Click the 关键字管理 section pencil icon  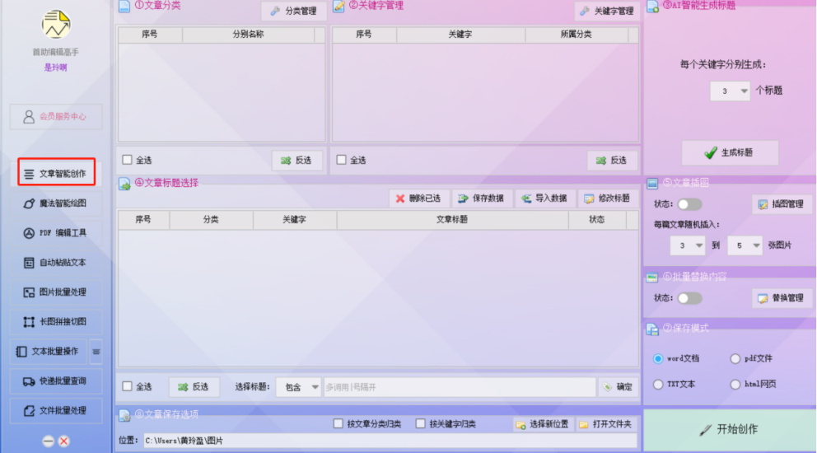[338, 7]
